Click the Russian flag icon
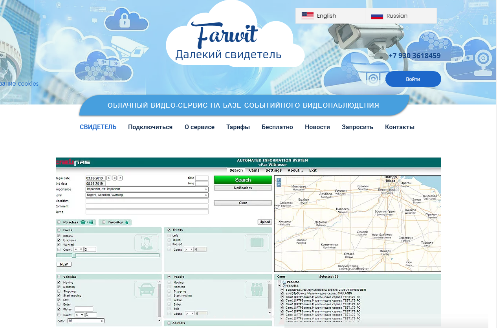Screen dimensions: 497x328 click(x=377, y=16)
